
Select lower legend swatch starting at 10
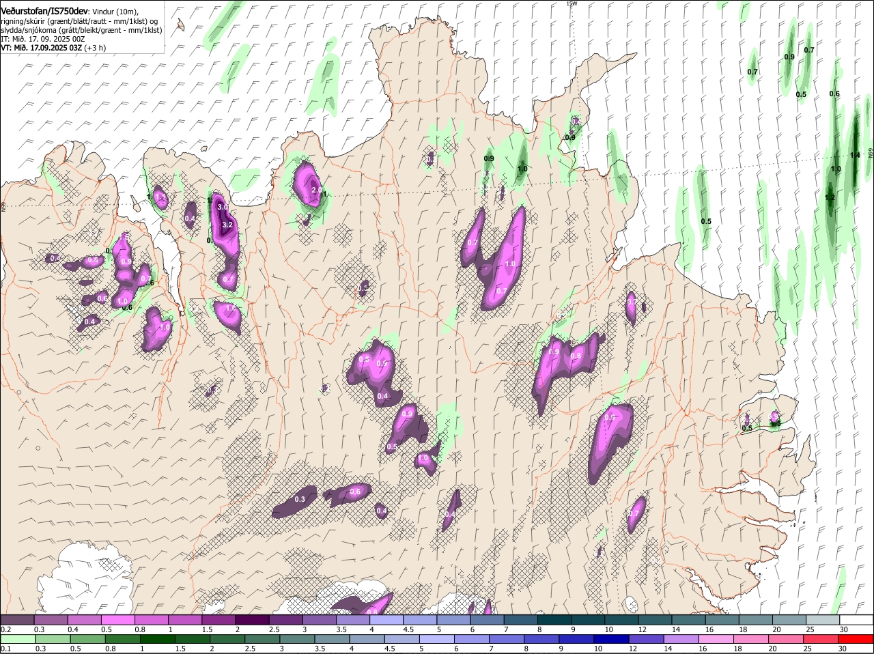coord(613,639)
